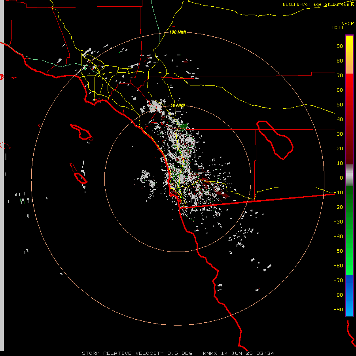The height and width of the screenshot is (356, 356).
Task: Select the -60 value on the velocity scale
Action: coord(338,266)
